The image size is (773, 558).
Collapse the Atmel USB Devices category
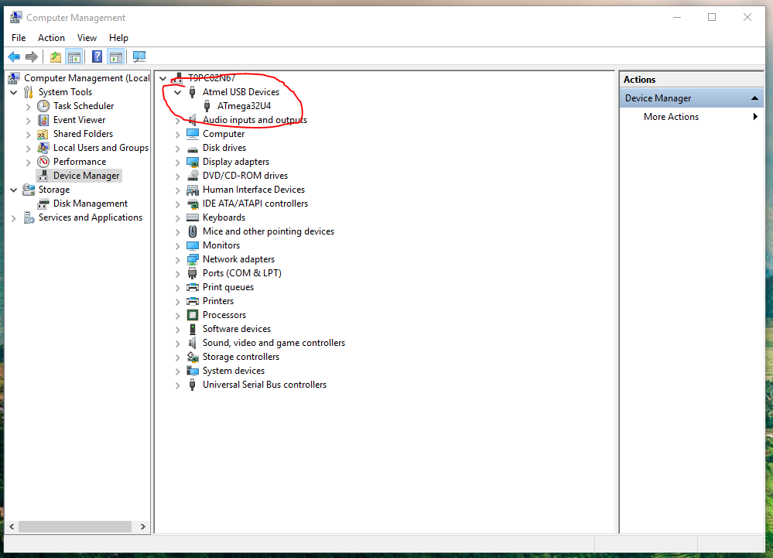click(x=178, y=92)
